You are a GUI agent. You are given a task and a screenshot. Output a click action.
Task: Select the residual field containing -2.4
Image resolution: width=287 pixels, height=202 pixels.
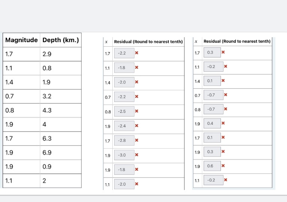click(124, 126)
